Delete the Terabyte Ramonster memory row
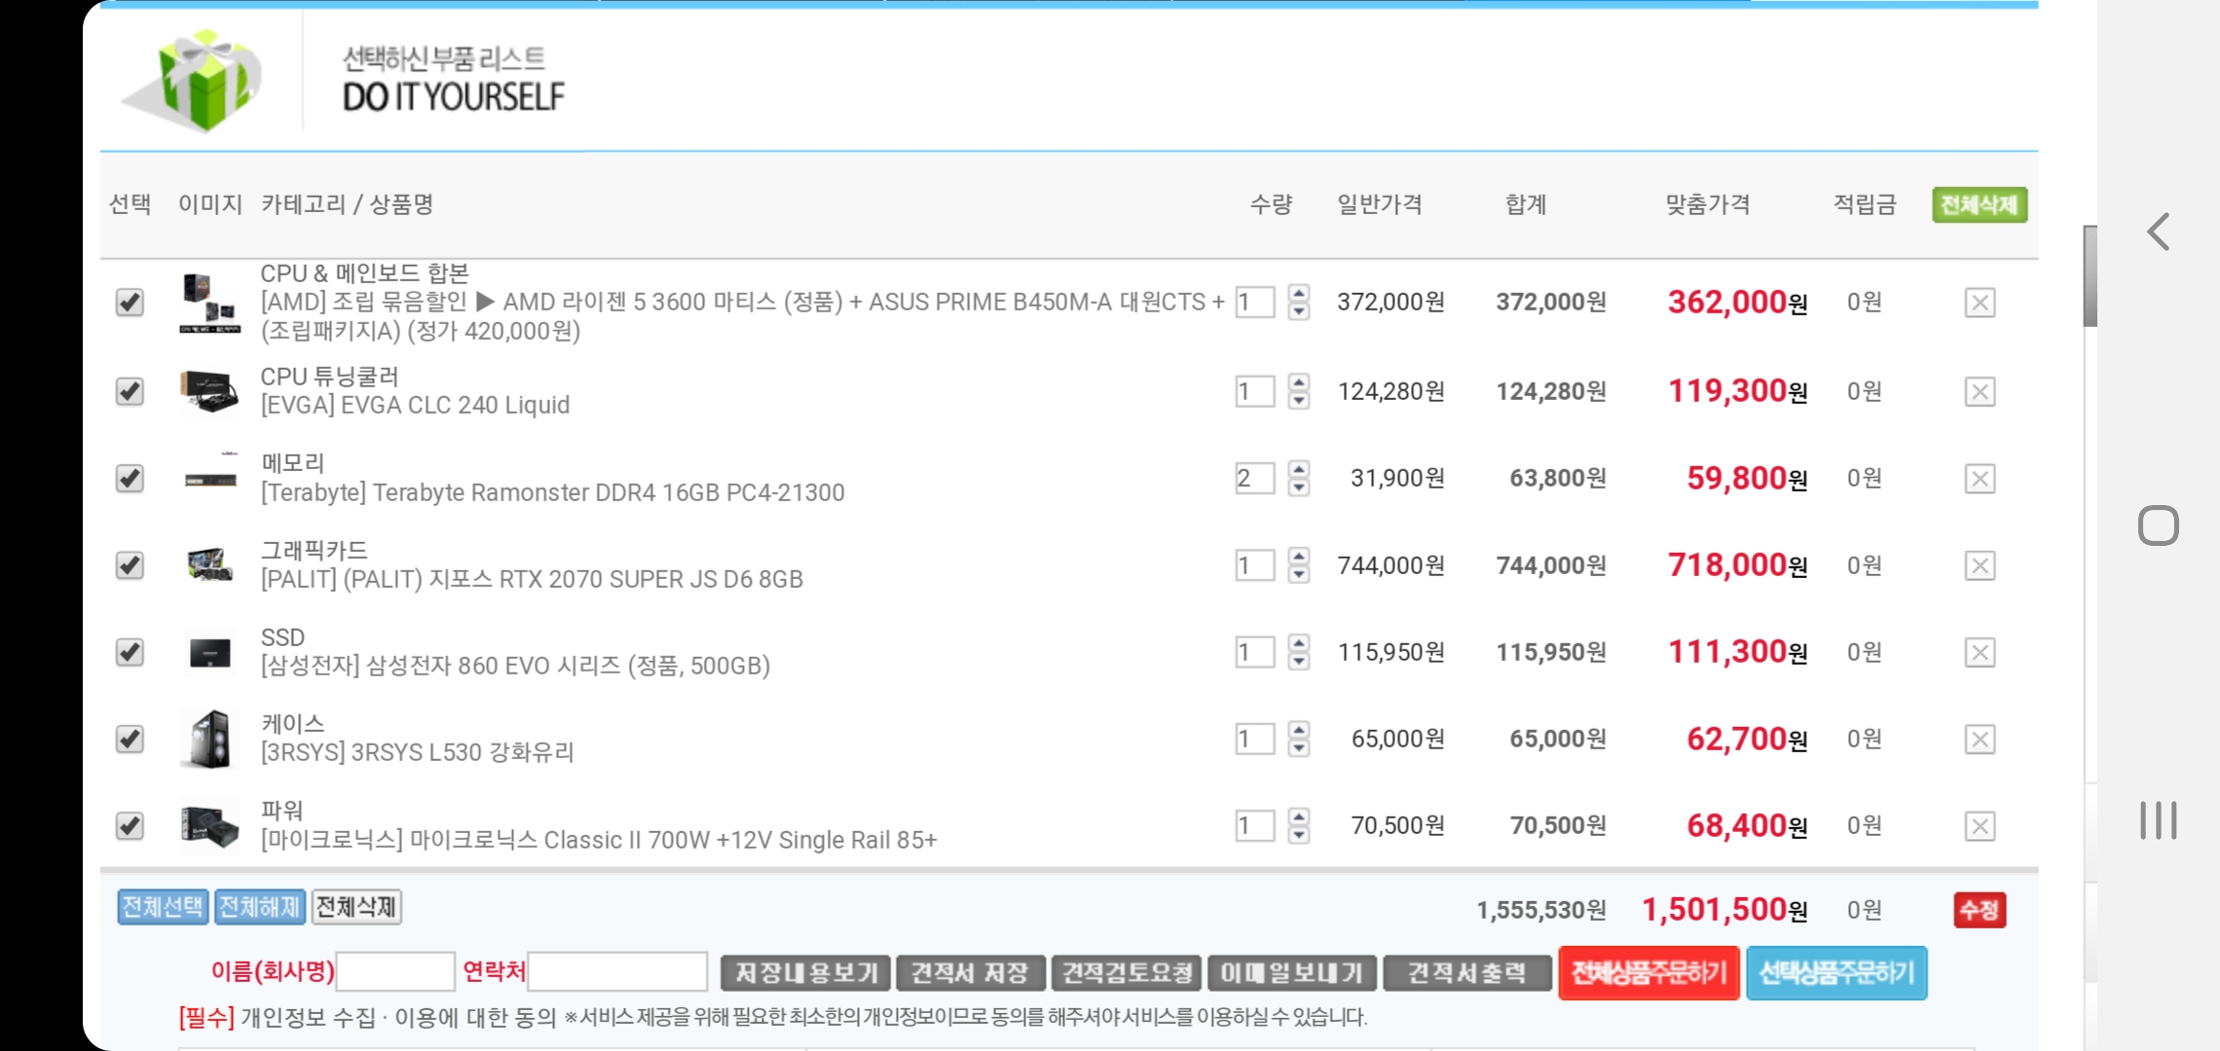 (x=1979, y=479)
